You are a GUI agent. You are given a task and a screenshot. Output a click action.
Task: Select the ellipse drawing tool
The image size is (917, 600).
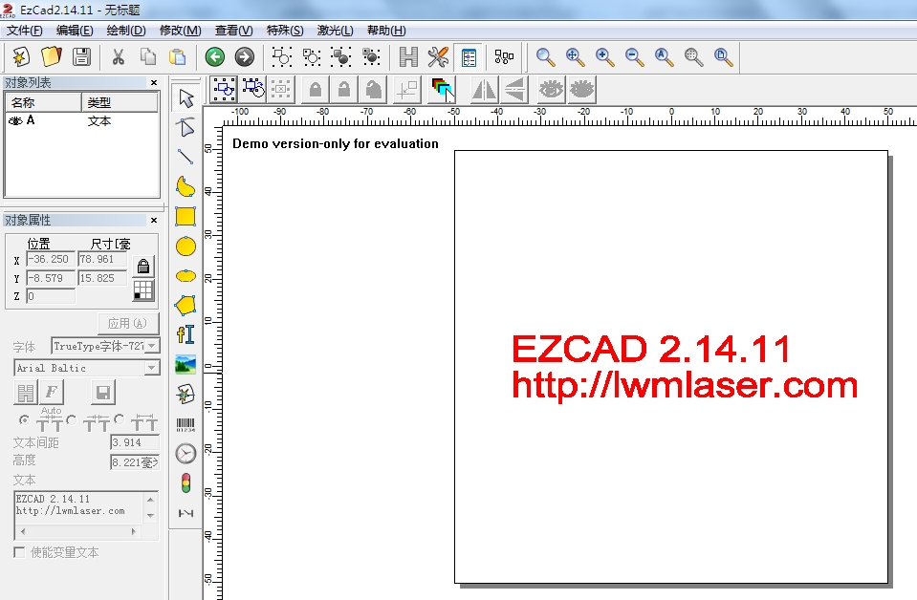[x=186, y=276]
